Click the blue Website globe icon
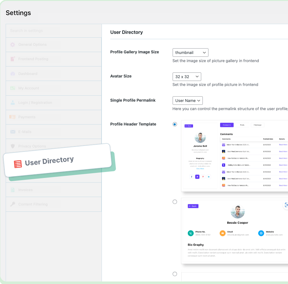 click(261, 233)
